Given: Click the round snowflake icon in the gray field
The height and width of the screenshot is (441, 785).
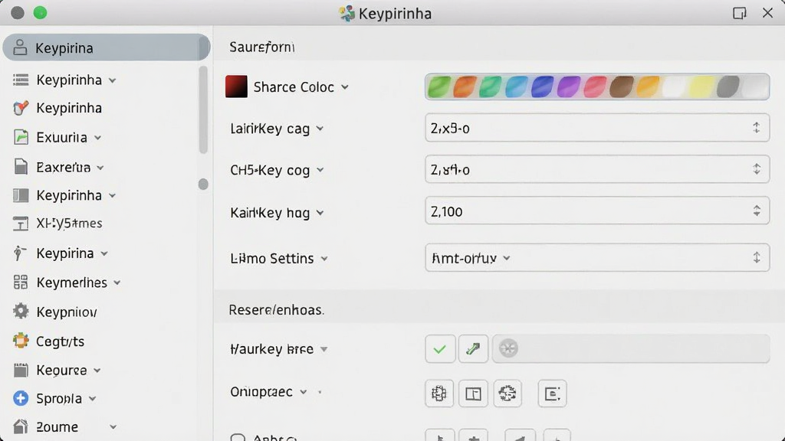Looking at the screenshot, I should [x=508, y=348].
